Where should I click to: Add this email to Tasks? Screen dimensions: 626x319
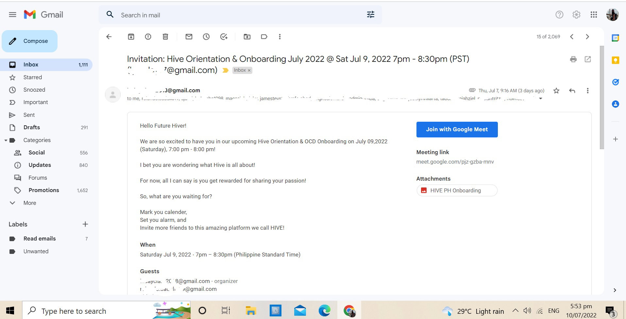point(224,37)
